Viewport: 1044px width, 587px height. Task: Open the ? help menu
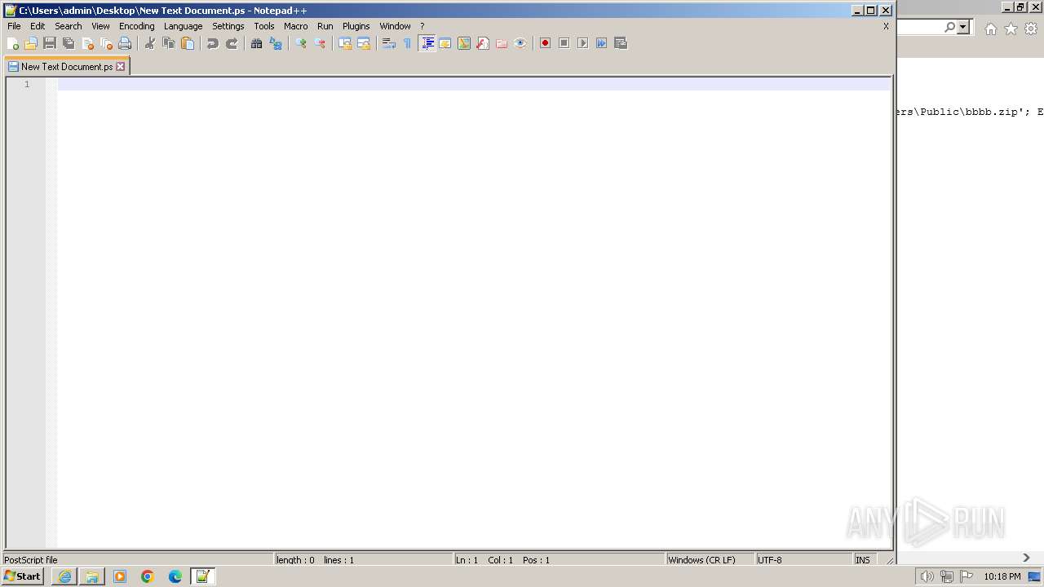[x=422, y=26]
